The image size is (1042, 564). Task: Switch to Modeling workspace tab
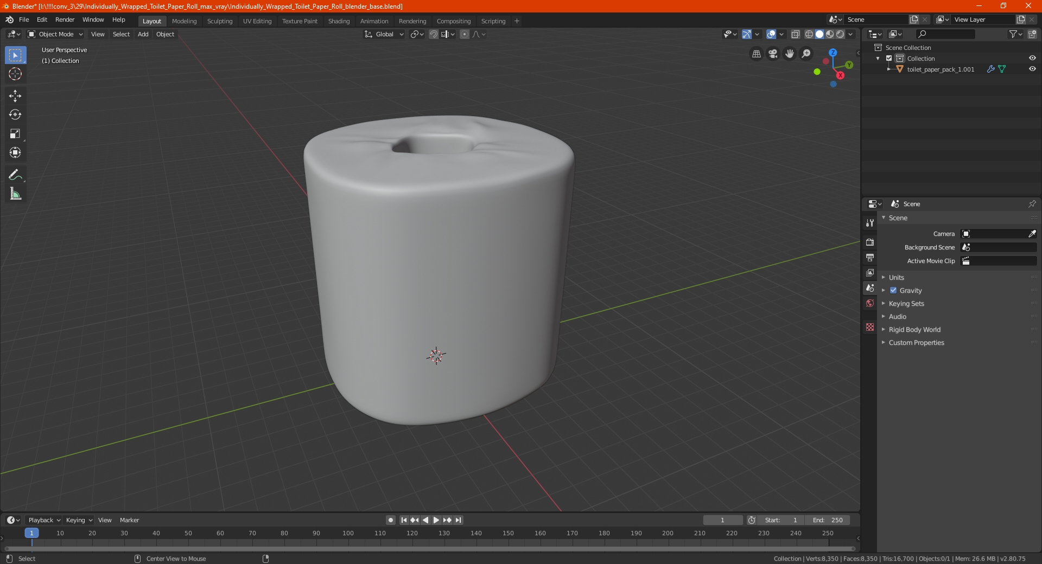point(184,21)
